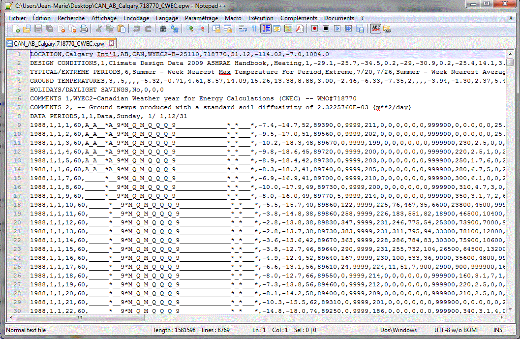
Task: Toggle the word wrap toolbar button
Action: (x=243, y=29)
